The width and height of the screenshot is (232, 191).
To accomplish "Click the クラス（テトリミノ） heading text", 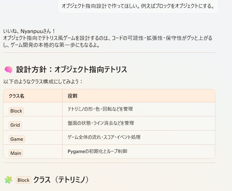I will [61, 180].
